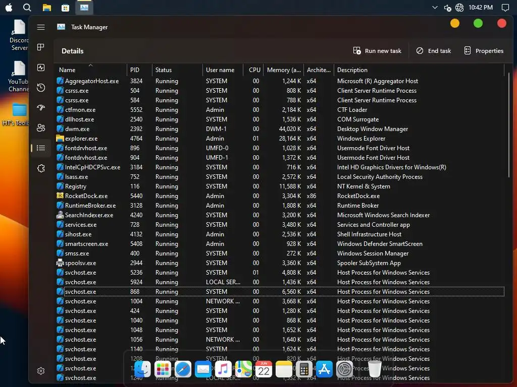Click the RuntimeBroker.exe row

tap(280, 206)
